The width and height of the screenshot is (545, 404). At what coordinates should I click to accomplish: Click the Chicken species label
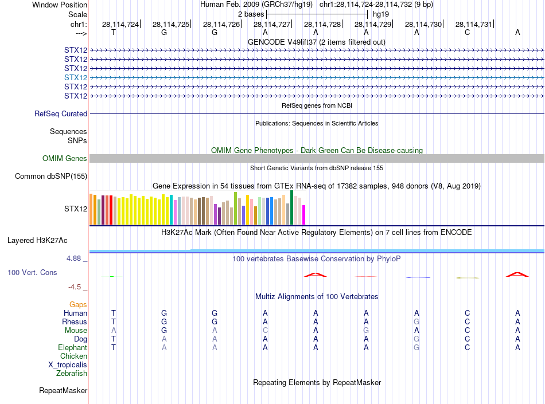pos(73,356)
